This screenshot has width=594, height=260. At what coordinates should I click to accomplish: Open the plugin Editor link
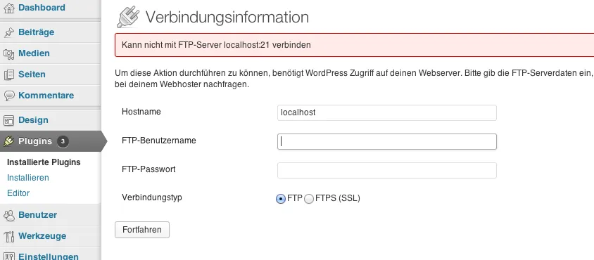point(18,193)
